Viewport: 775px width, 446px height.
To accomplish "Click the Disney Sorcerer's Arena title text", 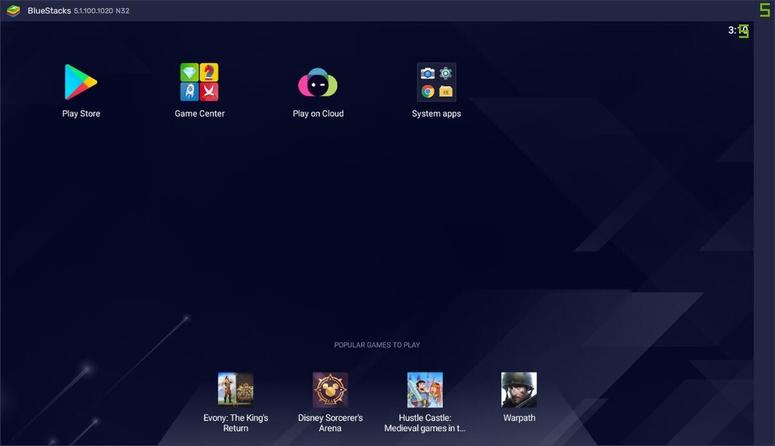I will tap(330, 423).
